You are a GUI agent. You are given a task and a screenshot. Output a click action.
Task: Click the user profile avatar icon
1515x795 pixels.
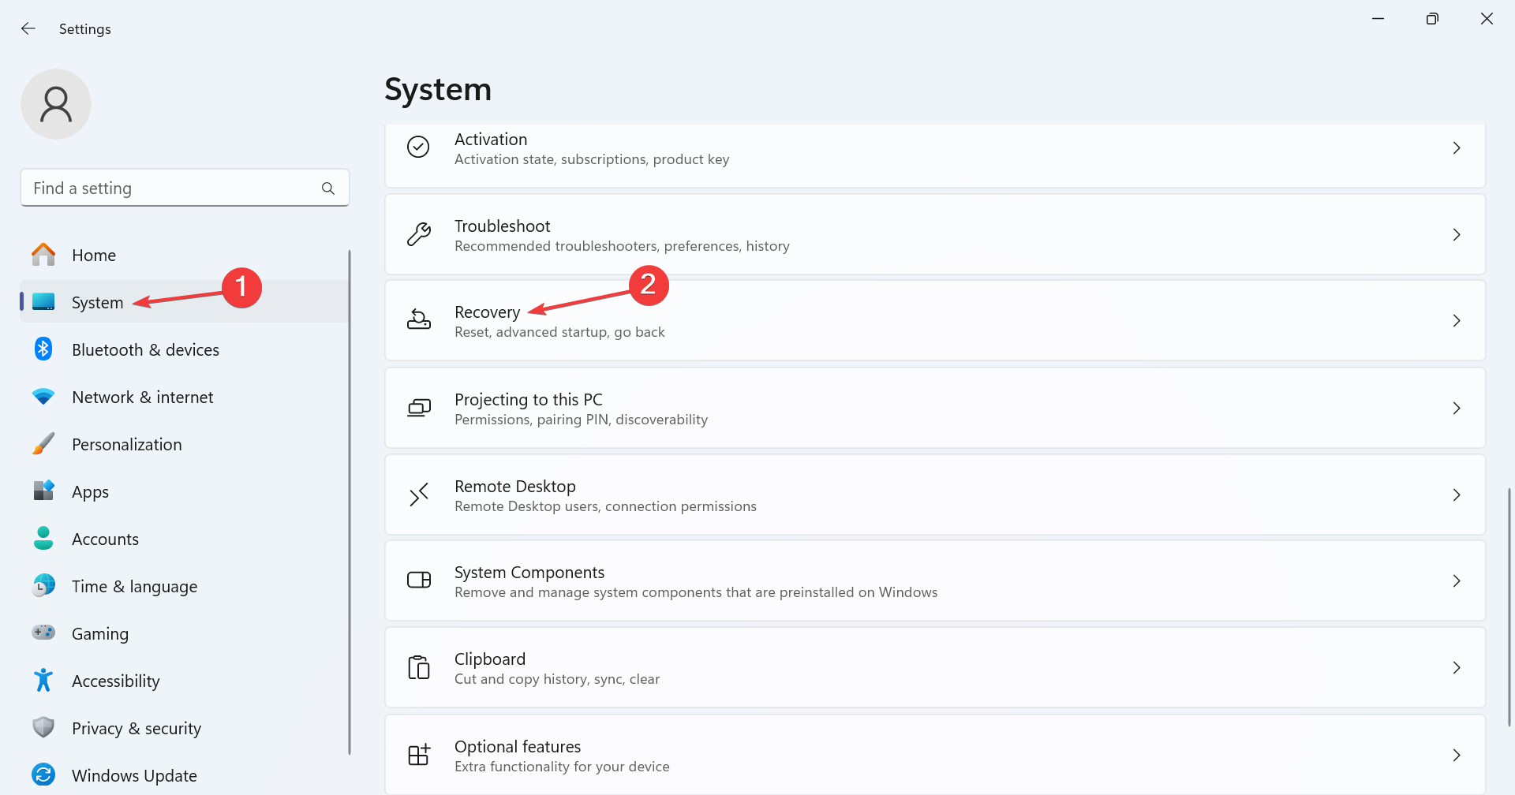(56, 104)
